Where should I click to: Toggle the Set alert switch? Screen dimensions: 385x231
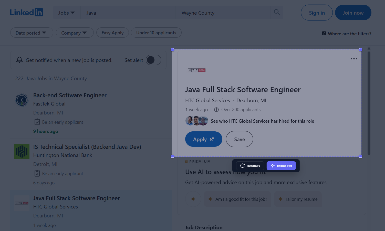tap(153, 60)
